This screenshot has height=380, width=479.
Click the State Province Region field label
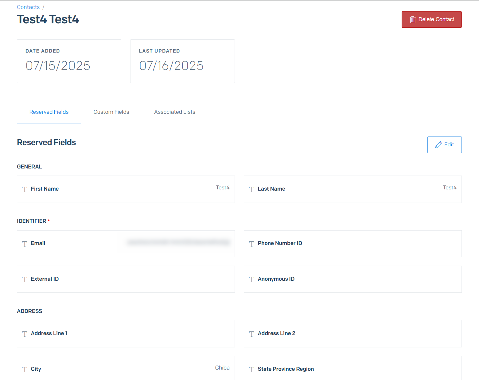[286, 369]
